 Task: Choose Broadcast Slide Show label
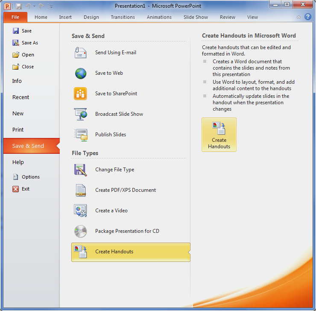[119, 114]
